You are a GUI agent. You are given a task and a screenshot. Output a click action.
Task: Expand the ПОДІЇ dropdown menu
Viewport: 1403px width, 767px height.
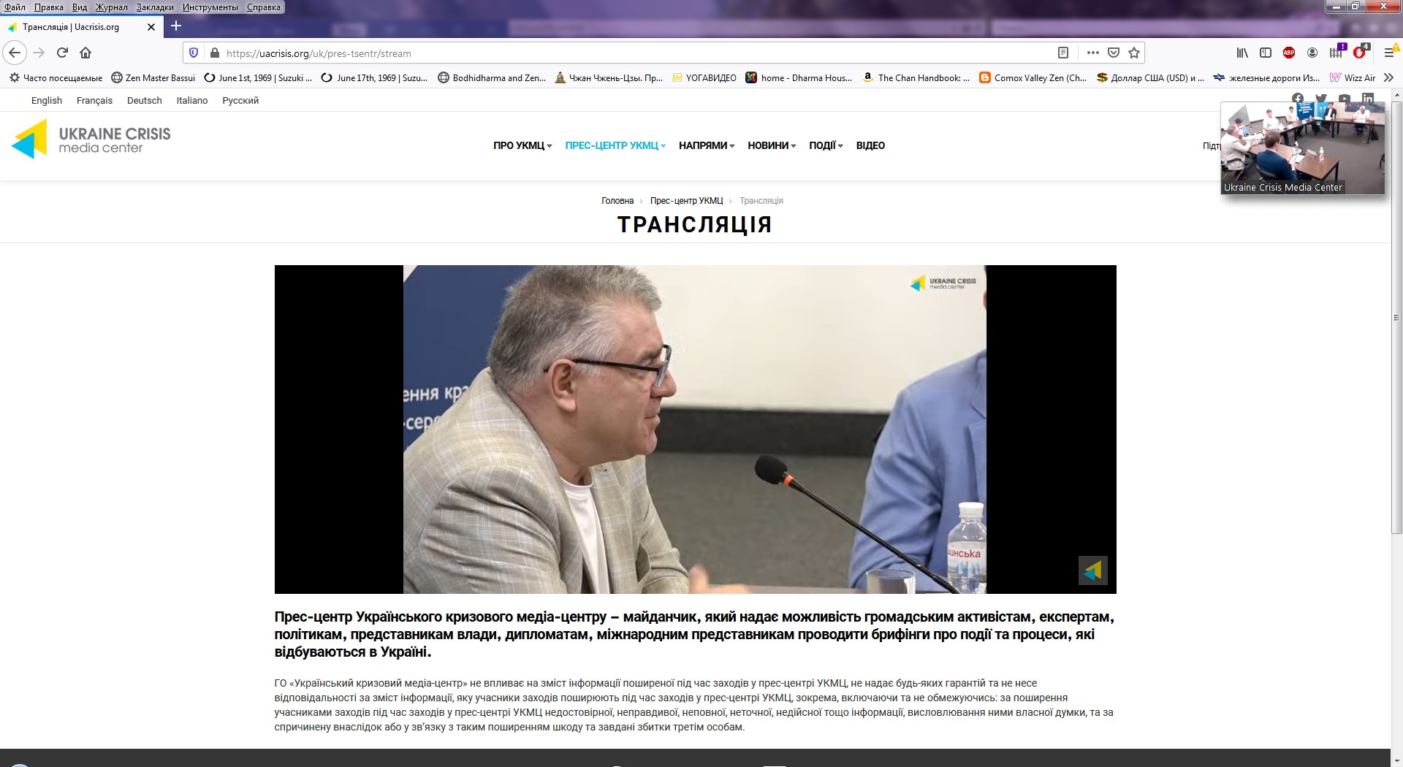click(x=826, y=145)
